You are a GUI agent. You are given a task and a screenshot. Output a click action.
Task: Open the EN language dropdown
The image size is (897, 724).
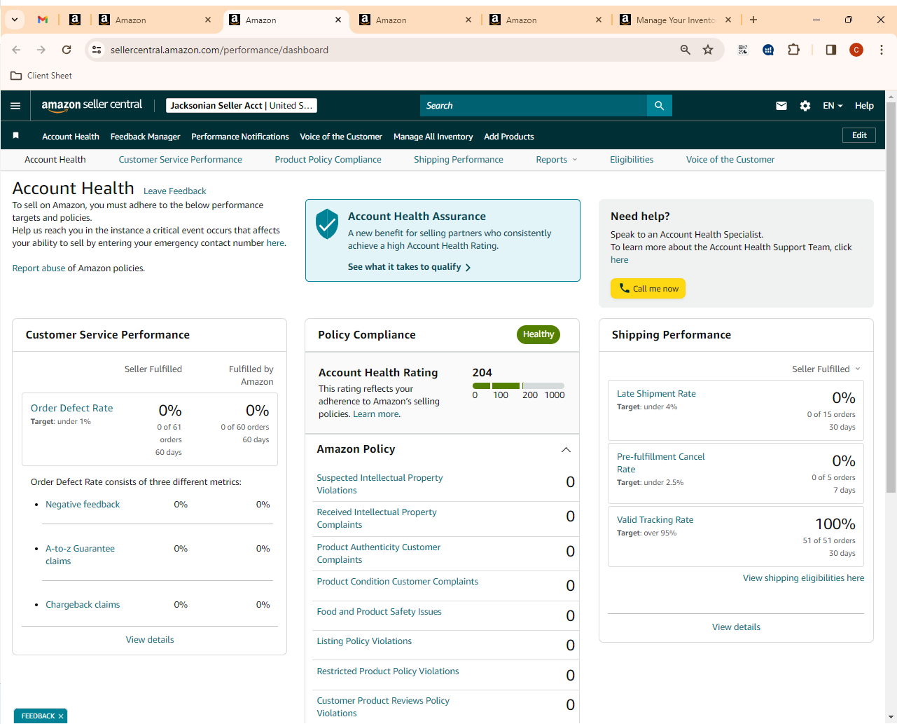coord(833,106)
